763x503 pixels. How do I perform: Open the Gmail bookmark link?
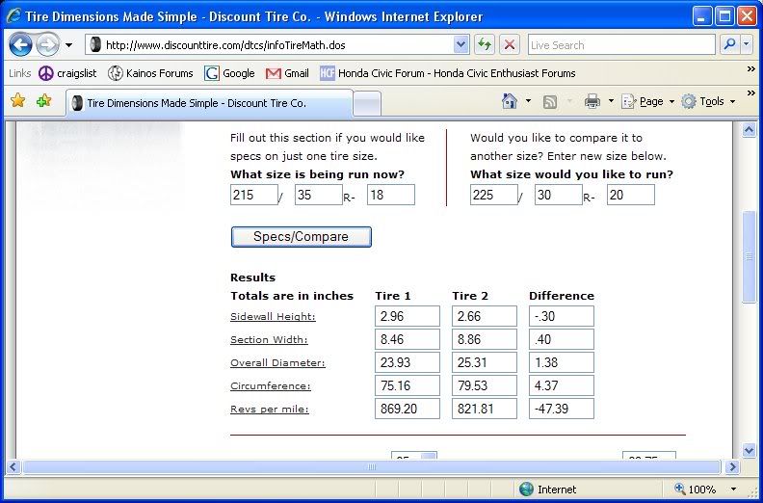click(287, 73)
